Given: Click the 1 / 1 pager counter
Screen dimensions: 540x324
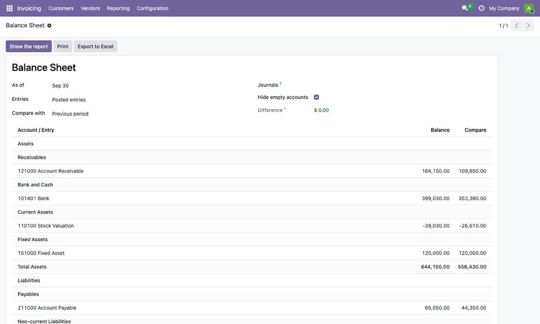Looking at the screenshot, I should [x=503, y=25].
